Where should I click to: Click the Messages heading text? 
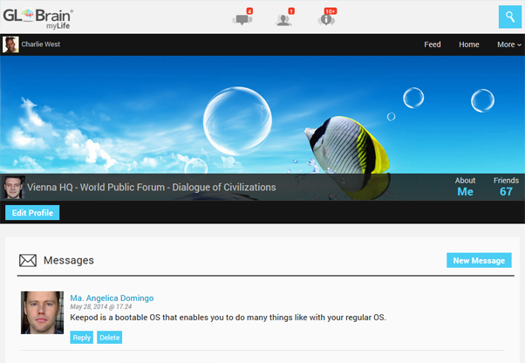tap(69, 260)
